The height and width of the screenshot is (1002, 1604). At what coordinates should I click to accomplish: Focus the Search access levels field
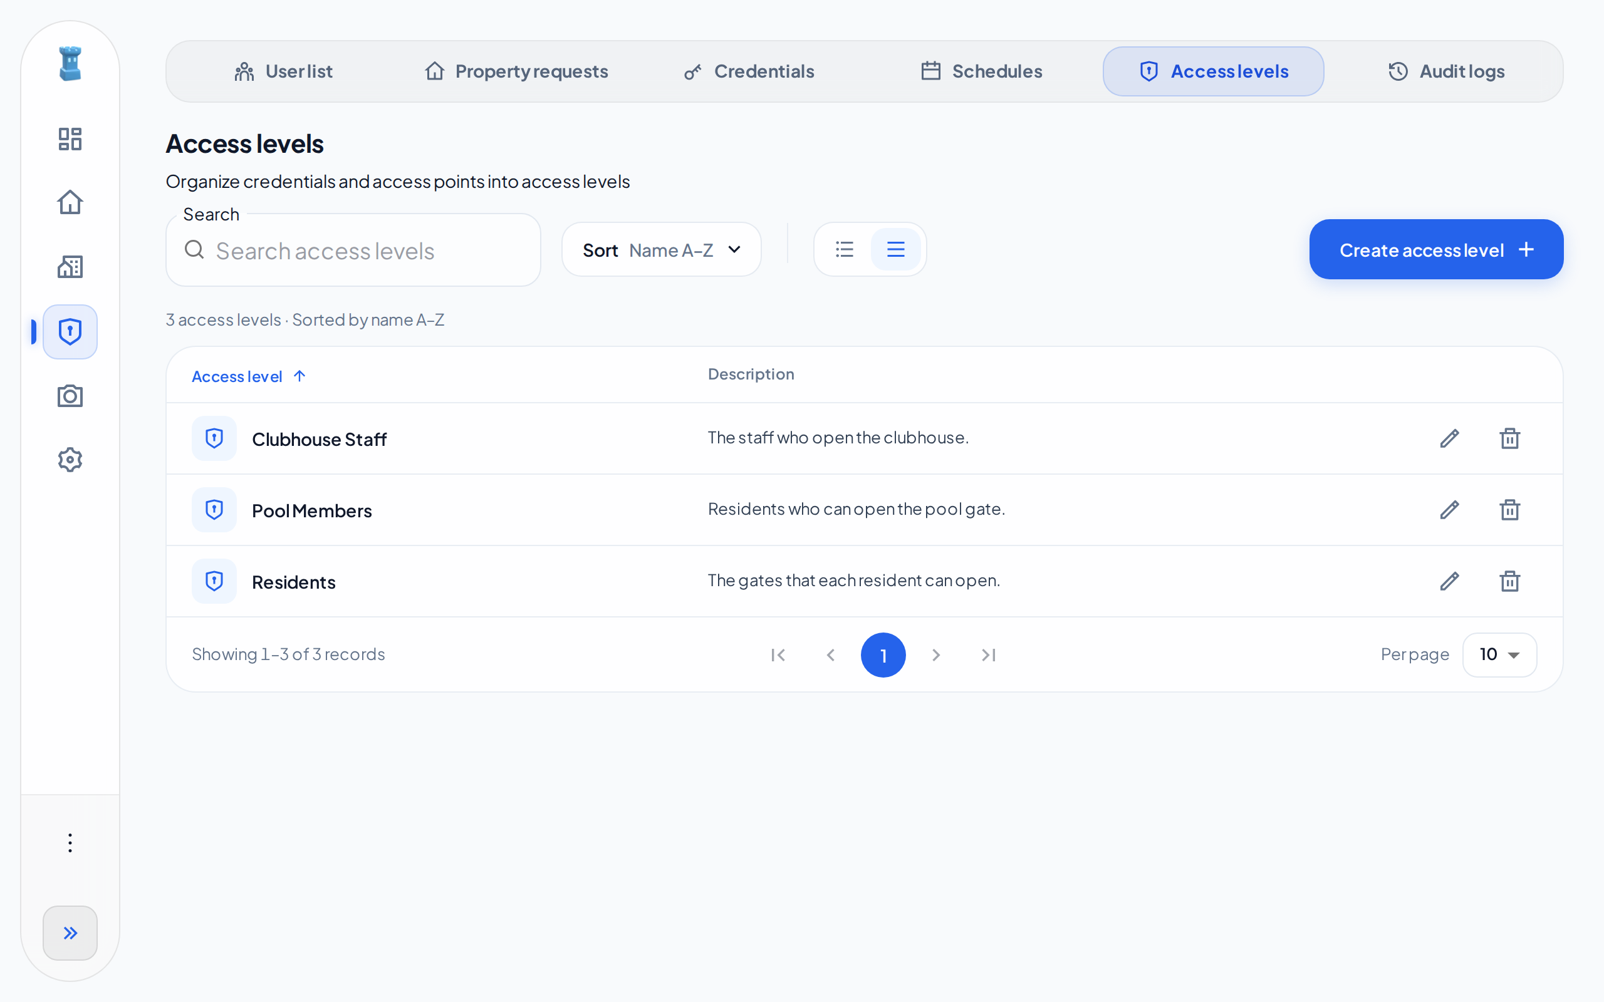pyautogui.click(x=353, y=250)
